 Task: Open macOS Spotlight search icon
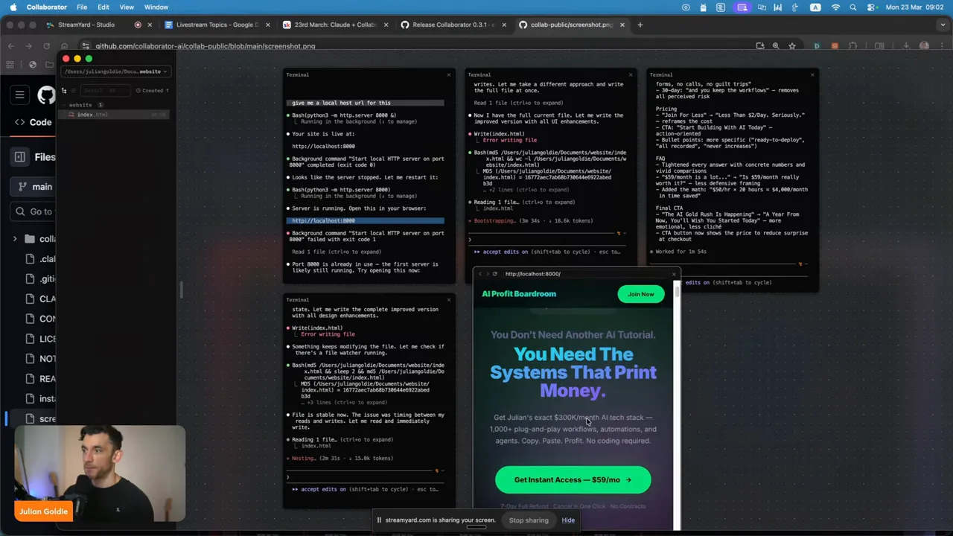(x=853, y=7)
